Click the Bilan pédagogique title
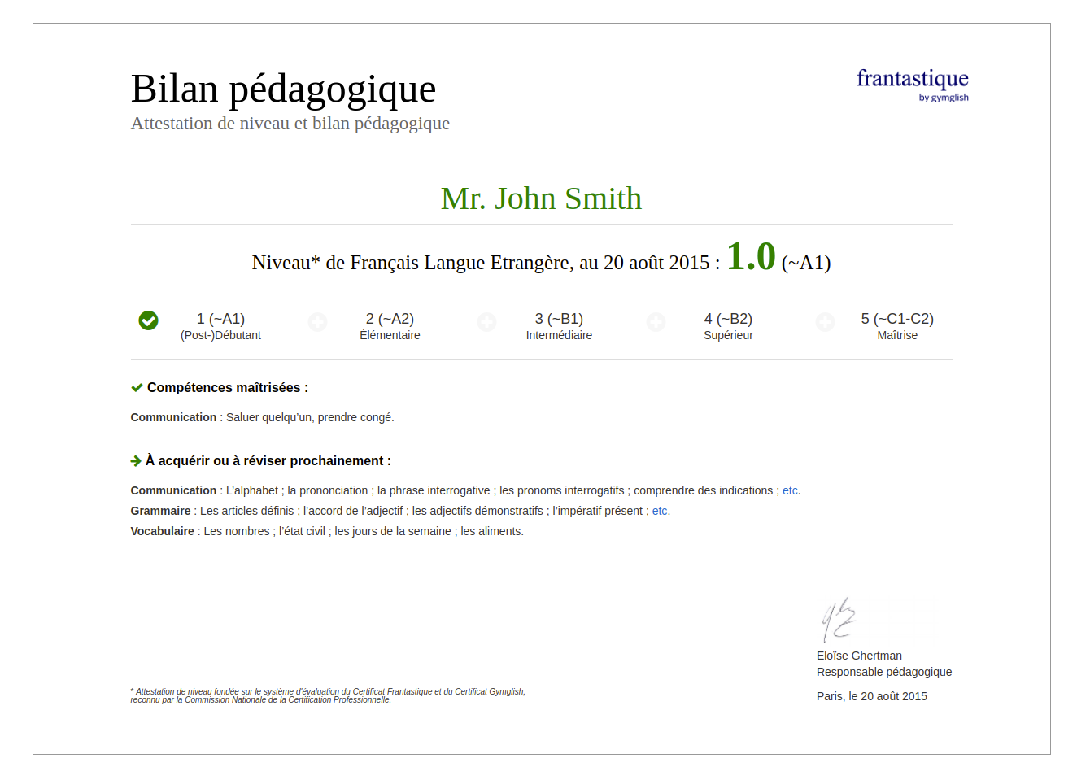The image size is (1077, 771). [x=283, y=89]
